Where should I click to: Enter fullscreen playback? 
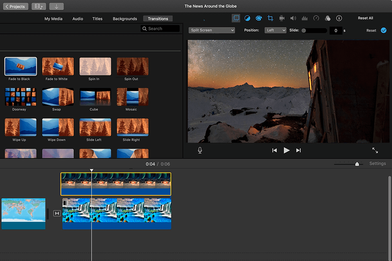pos(375,150)
